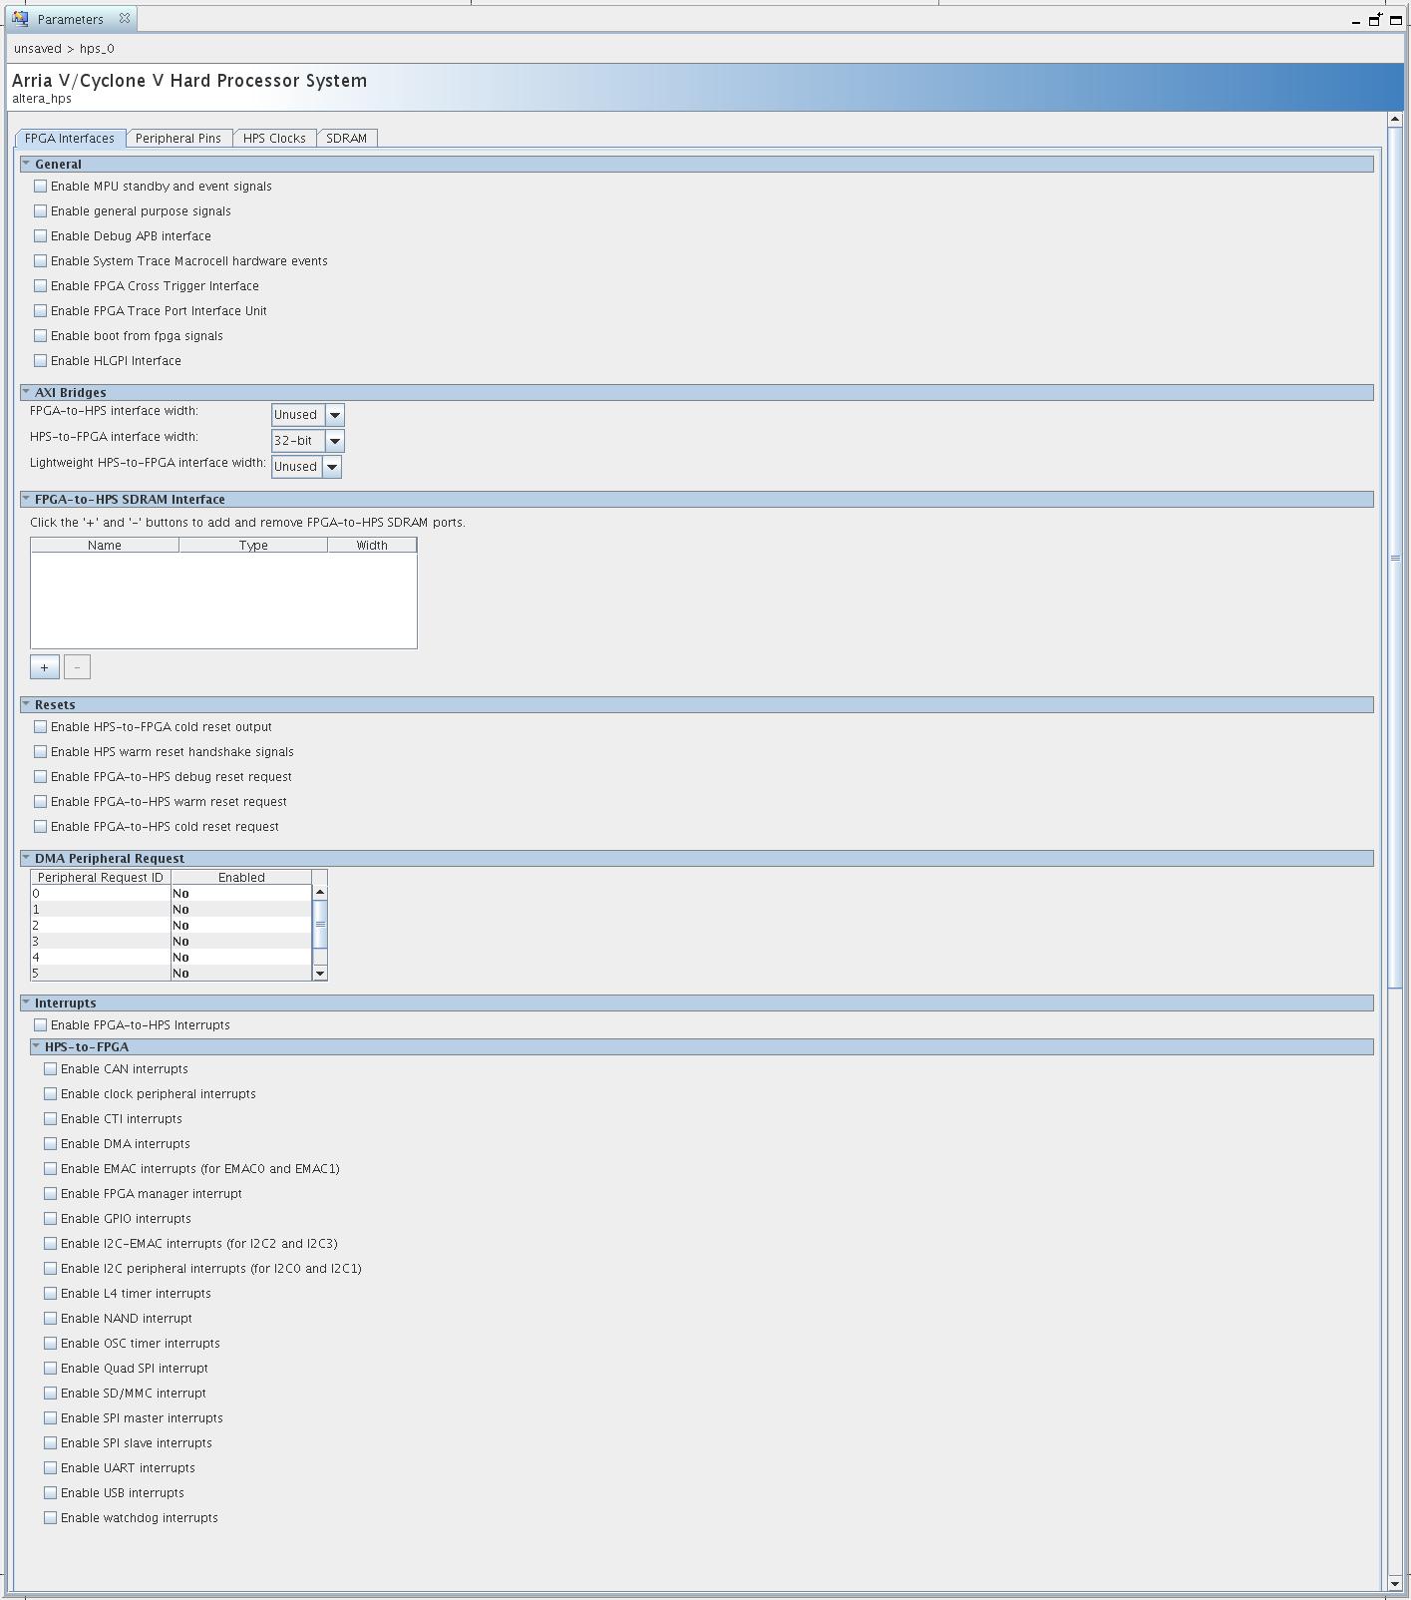Enable EMAC interrupts for EMAC0 and EMAC1

point(51,1169)
